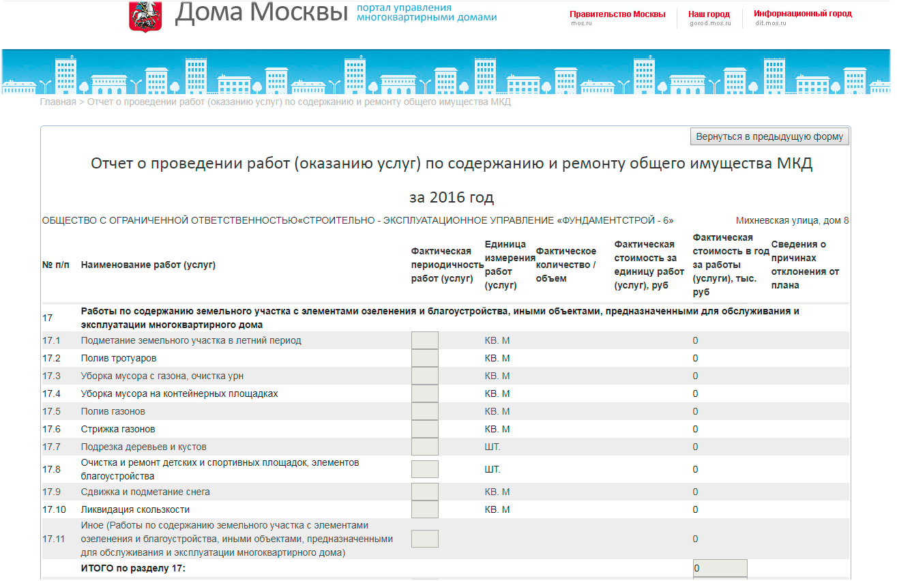897x581 pixels.
Task: Click the Дома Москвы site title
Action: (x=261, y=12)
